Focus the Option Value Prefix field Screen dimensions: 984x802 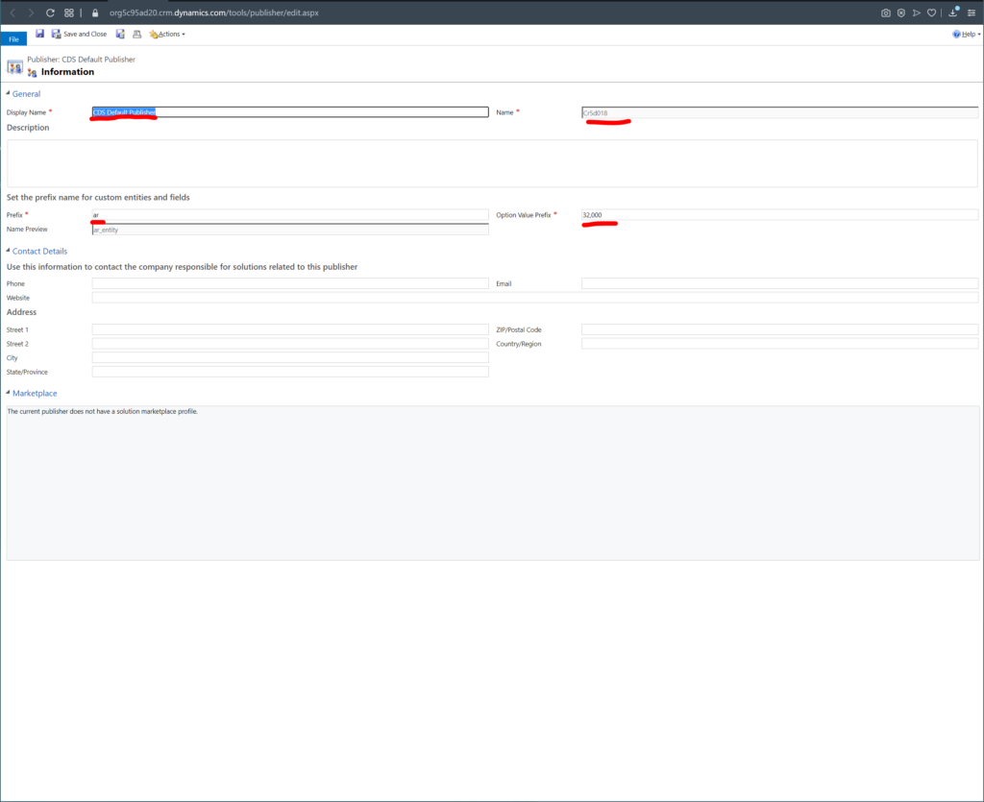point(779,215)
